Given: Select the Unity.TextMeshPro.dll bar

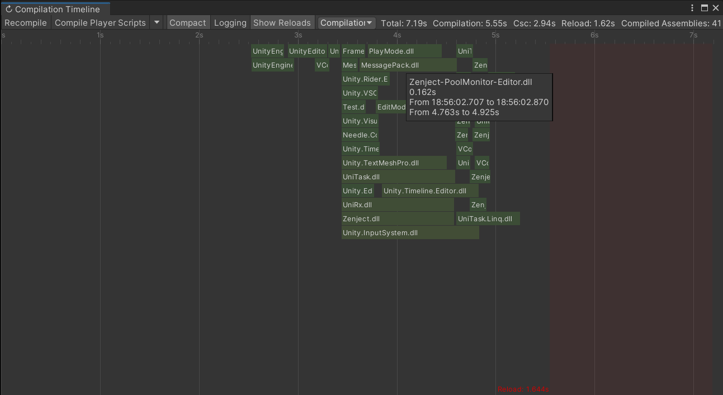Looking at the screenshot, I should 394,163.
